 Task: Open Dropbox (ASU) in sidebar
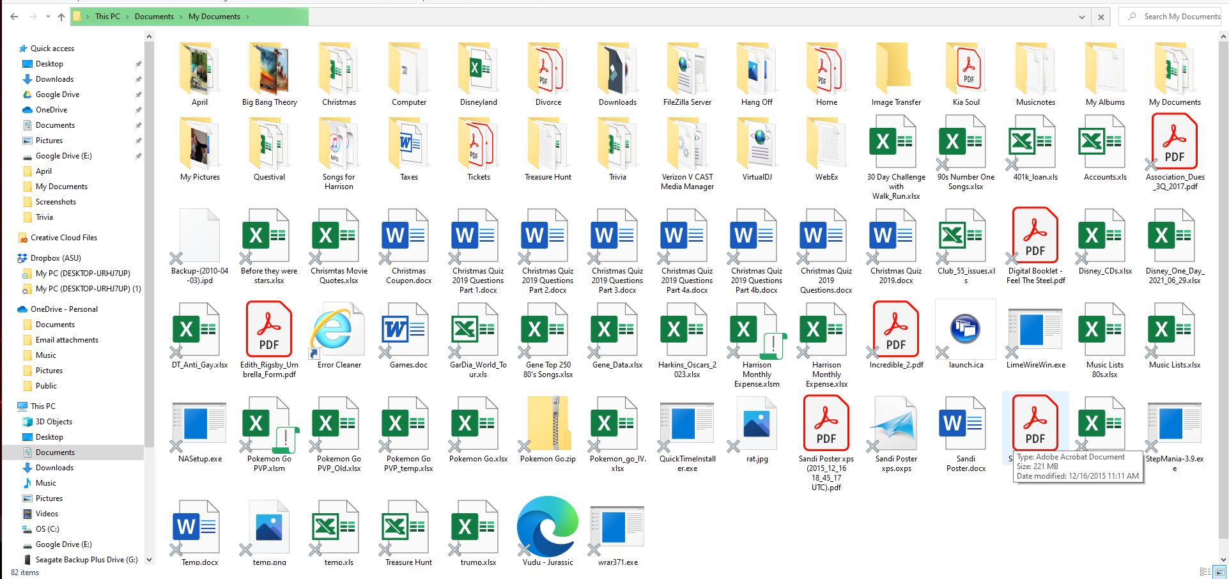[56, 258]
